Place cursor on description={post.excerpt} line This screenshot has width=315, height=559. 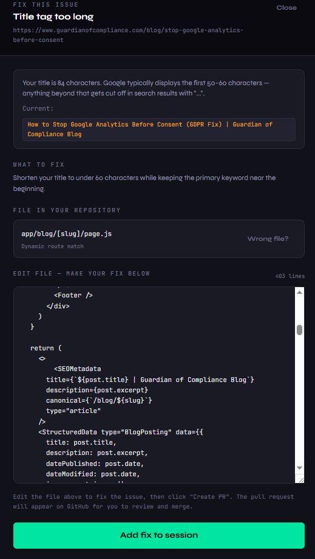(97, 390)
